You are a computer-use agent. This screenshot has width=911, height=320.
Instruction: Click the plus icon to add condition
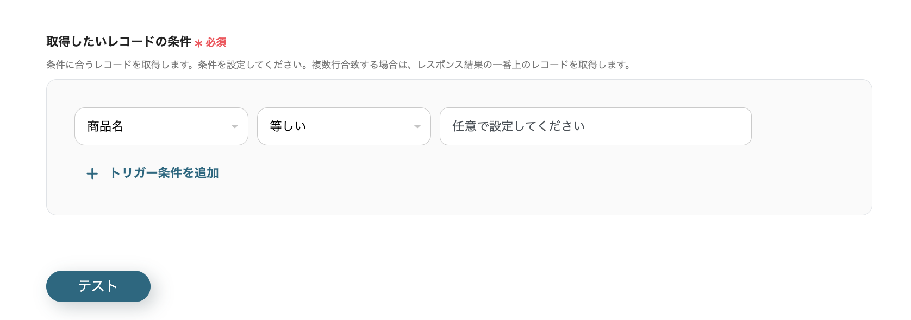[x=92, y=174]
